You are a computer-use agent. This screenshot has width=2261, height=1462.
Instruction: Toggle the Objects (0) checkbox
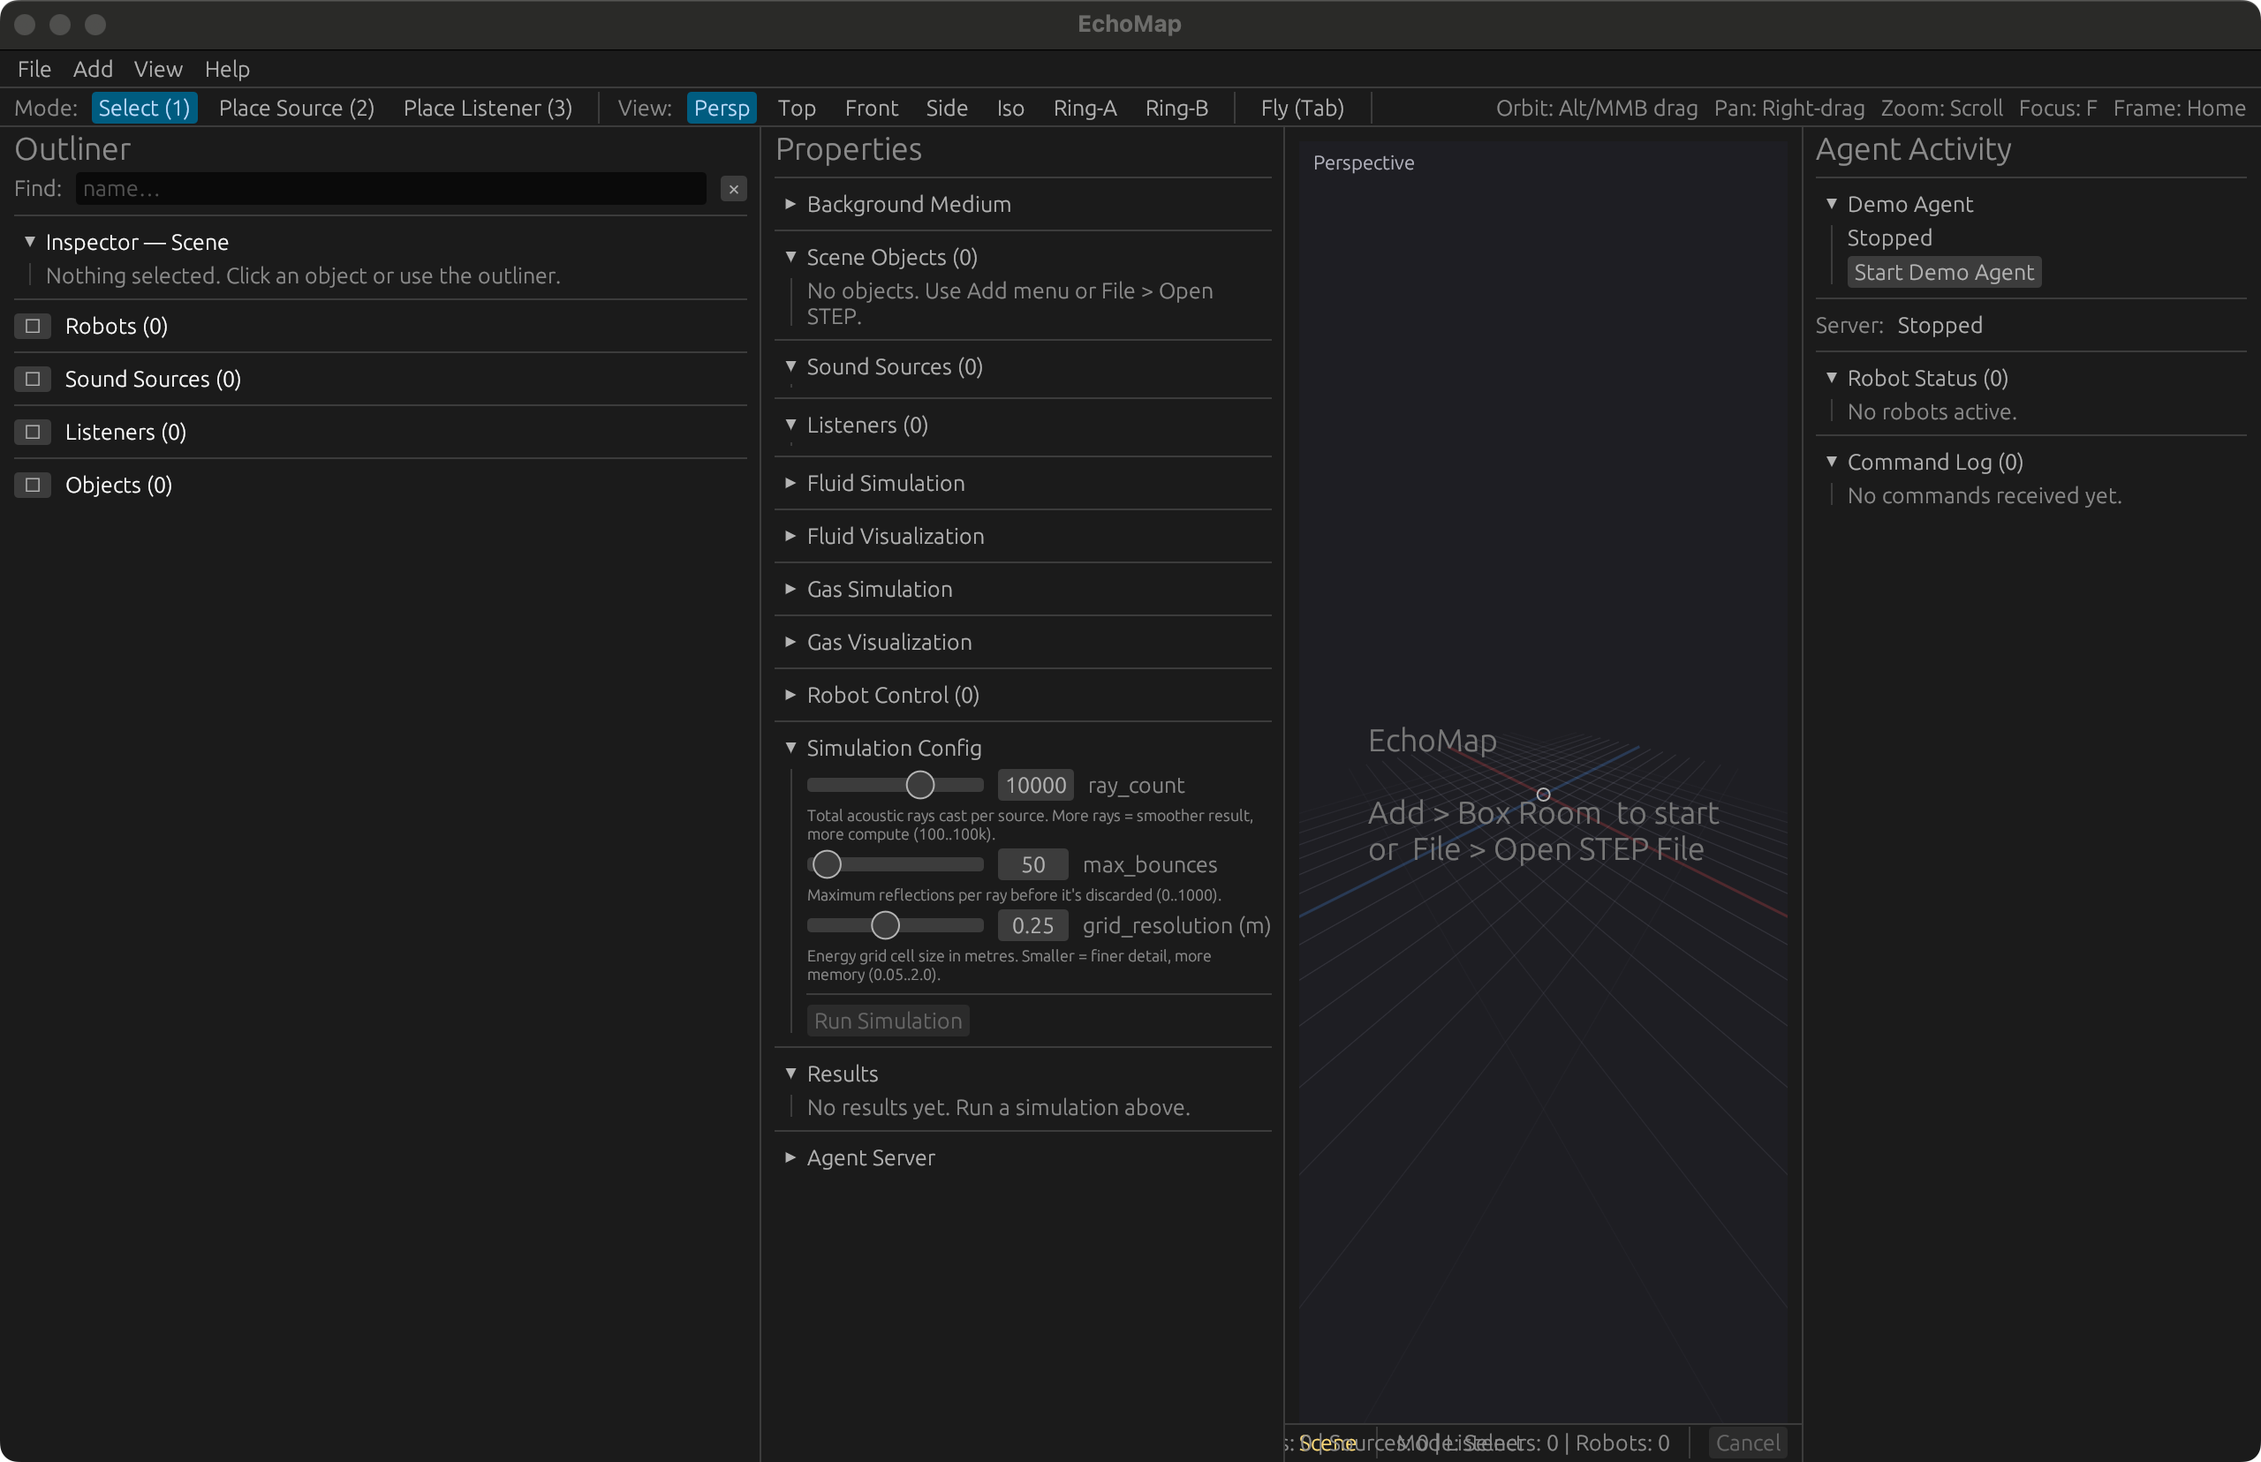[x=33, y=485]
